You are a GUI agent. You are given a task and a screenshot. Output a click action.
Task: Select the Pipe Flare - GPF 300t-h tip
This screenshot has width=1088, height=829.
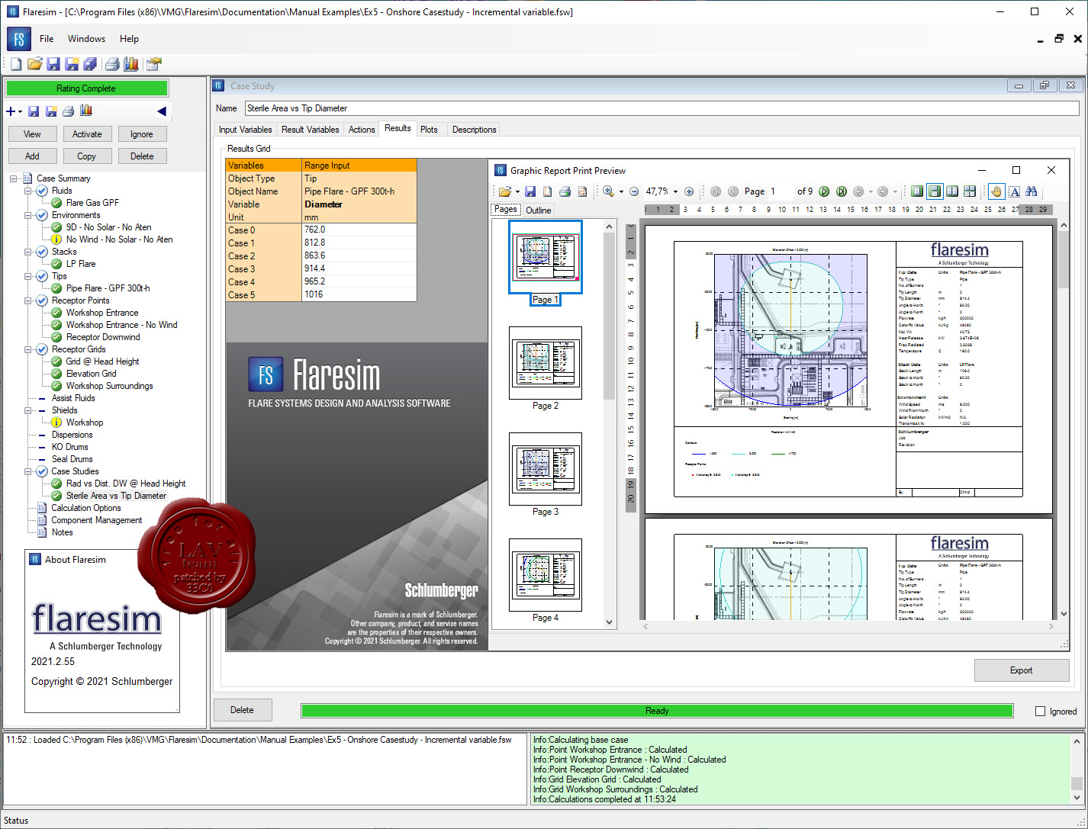pyautogui.click(x=108, y=288)
